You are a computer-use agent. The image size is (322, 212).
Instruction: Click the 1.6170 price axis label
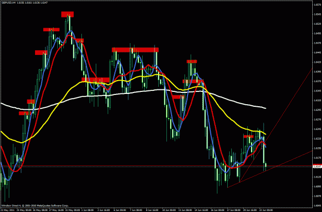pyautogui.click(x=317, y=158)
